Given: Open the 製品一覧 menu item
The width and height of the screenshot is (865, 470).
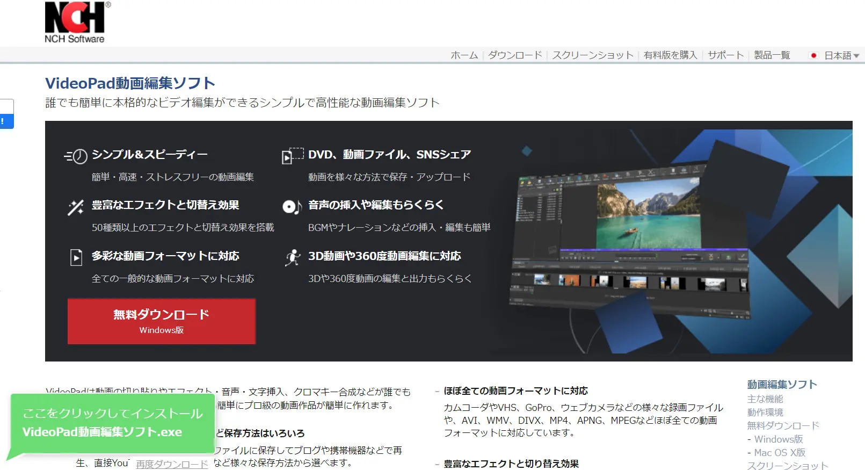Looking at the screenshot, I should point(772,55).
